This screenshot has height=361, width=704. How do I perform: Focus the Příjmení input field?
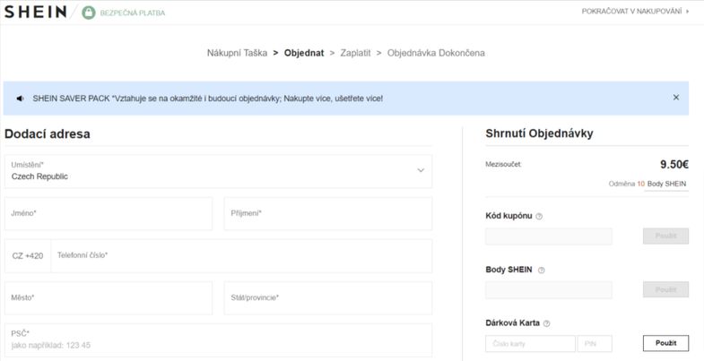[328, 213]
